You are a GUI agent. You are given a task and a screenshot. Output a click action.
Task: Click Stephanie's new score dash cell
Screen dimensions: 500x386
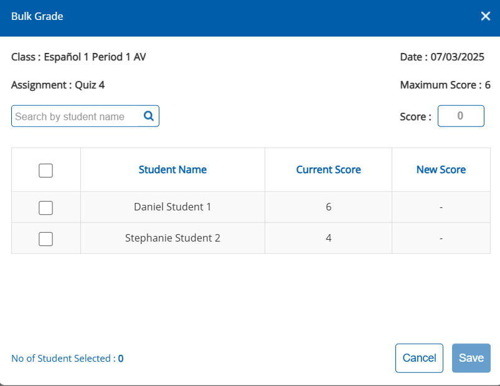point(441,238)
